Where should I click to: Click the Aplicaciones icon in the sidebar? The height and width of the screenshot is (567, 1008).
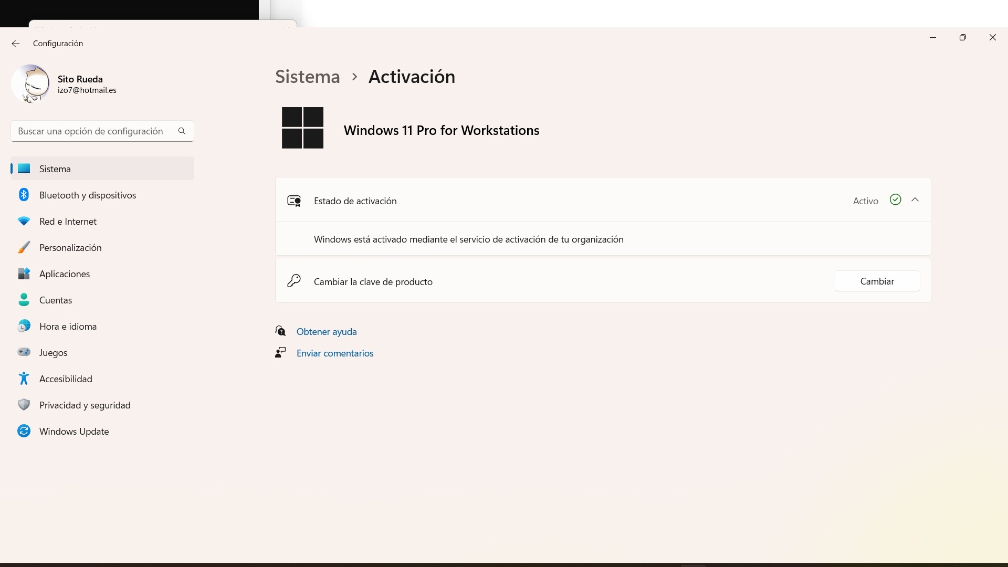pos(24,274)
